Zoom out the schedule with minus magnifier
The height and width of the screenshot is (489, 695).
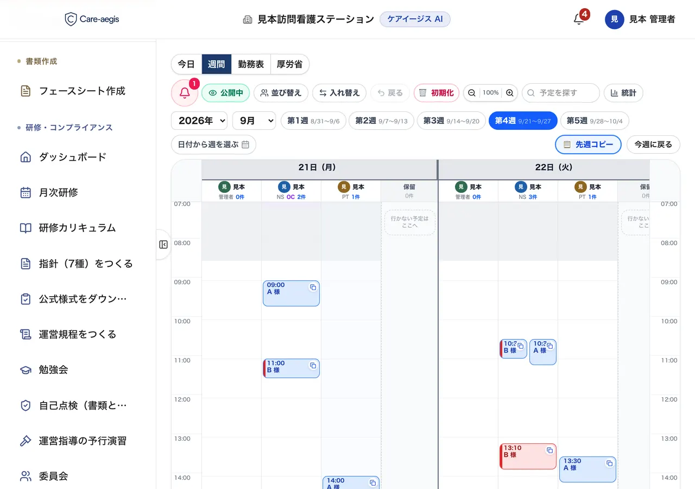point(472,93)
